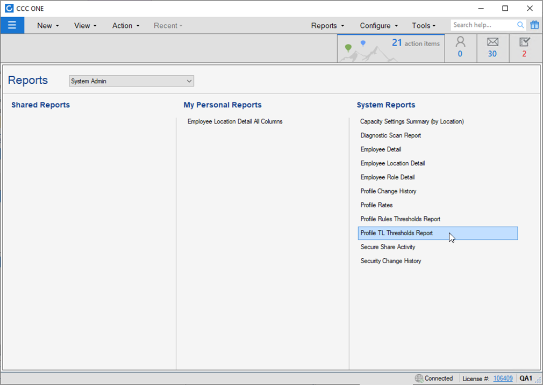Viewport: 543px width, 385px height.
Task: Open Diagnostic Scan Report
Action: pyautogui.click(x=391, y=135)
